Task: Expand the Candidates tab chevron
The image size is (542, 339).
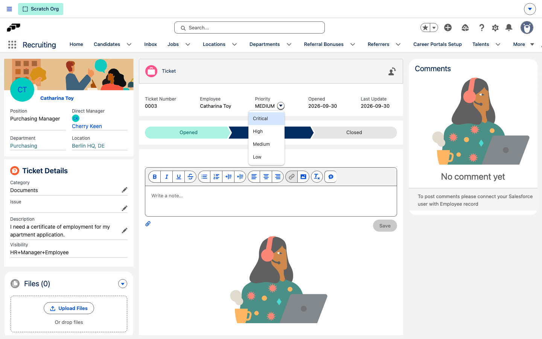Action: coord(129,44)
